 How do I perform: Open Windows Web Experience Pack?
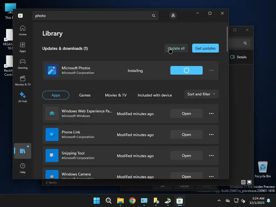point(187,113)
